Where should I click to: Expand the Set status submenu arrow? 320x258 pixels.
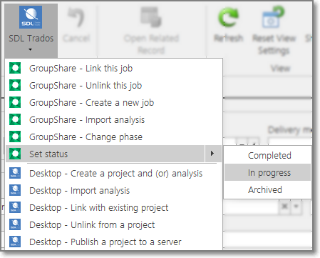[x=212, y=154]
